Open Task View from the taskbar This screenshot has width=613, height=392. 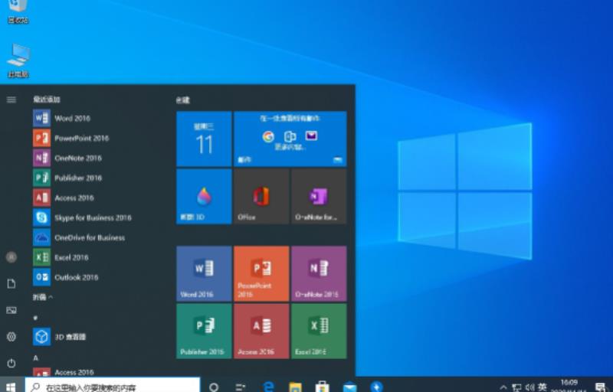point(241,387)
